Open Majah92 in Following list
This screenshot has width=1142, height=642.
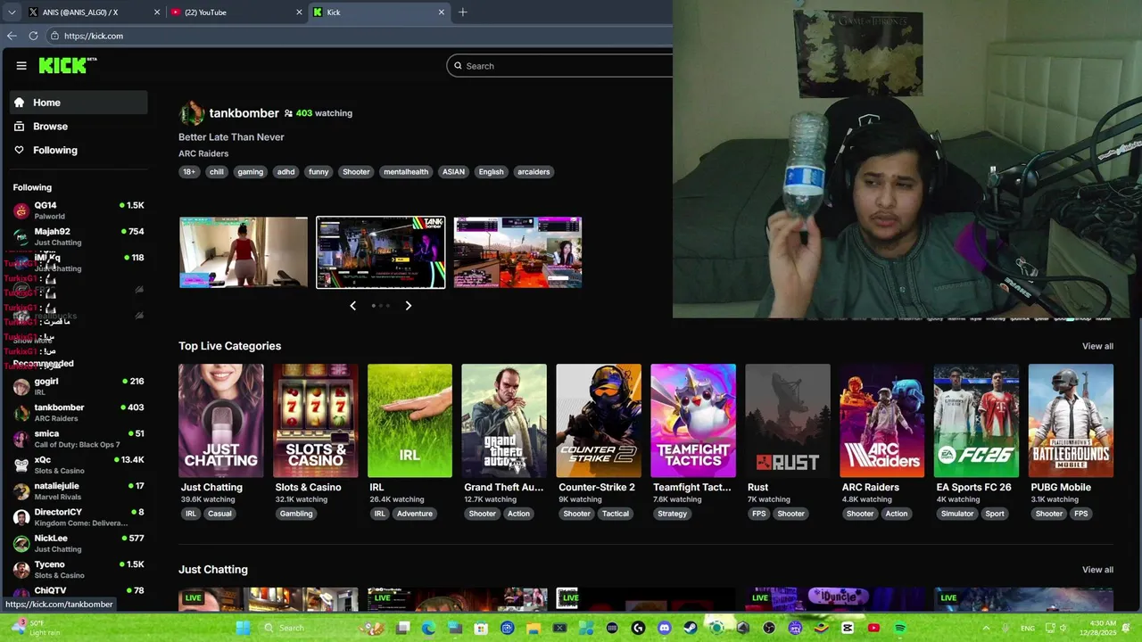point(79,236)
